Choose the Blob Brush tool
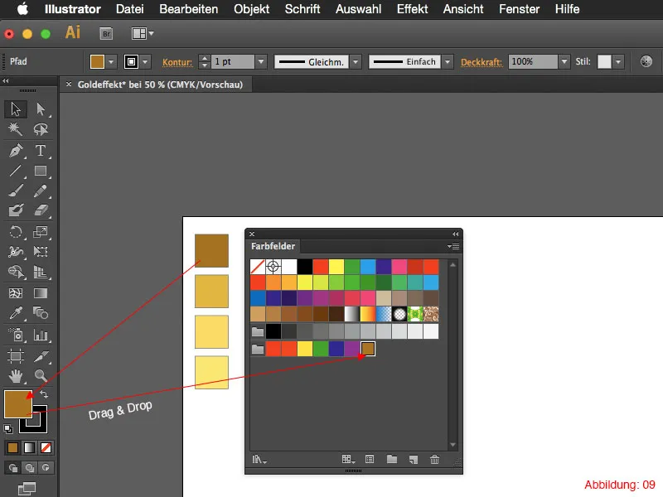This screenshot has height=497, width=663. point(16,210)
